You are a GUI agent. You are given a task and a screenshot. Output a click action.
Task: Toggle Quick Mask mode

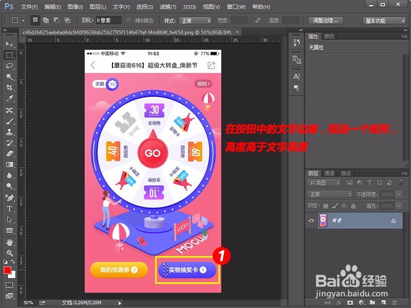click(9, 285)
